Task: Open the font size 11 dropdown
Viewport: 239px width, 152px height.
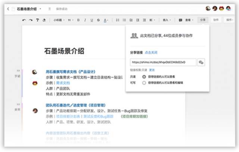Action: point(71,20)
